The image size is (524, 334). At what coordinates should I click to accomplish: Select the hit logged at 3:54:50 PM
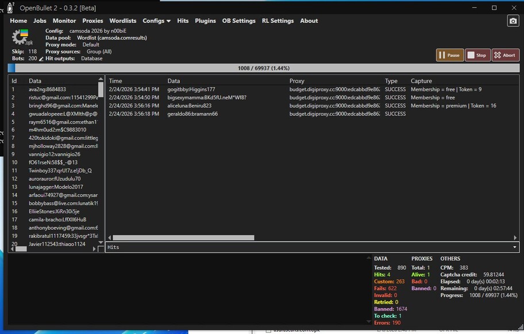[x=312, y=97]
